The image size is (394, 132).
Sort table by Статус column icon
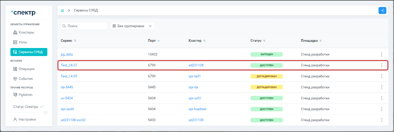point(264,41)
